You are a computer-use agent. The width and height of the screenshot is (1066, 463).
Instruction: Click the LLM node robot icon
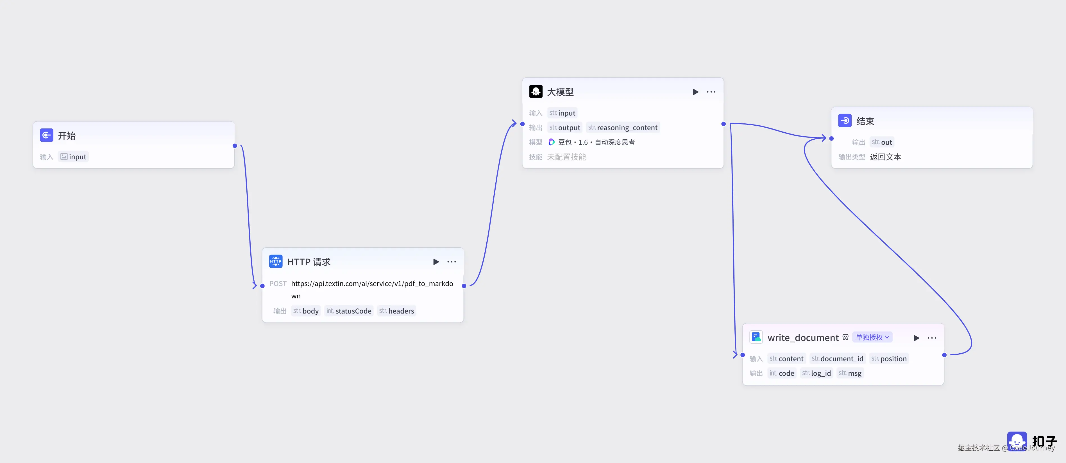coord(536,92)
